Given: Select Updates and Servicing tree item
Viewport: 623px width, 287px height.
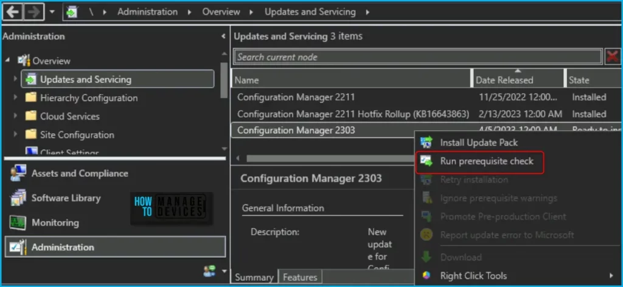Looking at the screenshot, I should point(85,80).
